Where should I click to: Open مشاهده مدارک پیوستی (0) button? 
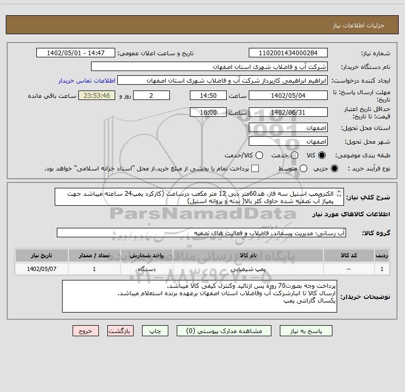(224, 331)
